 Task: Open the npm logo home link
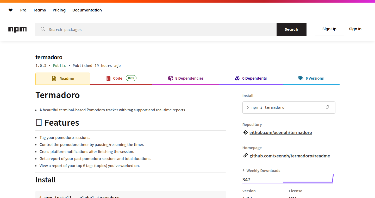pyautogui.click(x=17, y=29)
